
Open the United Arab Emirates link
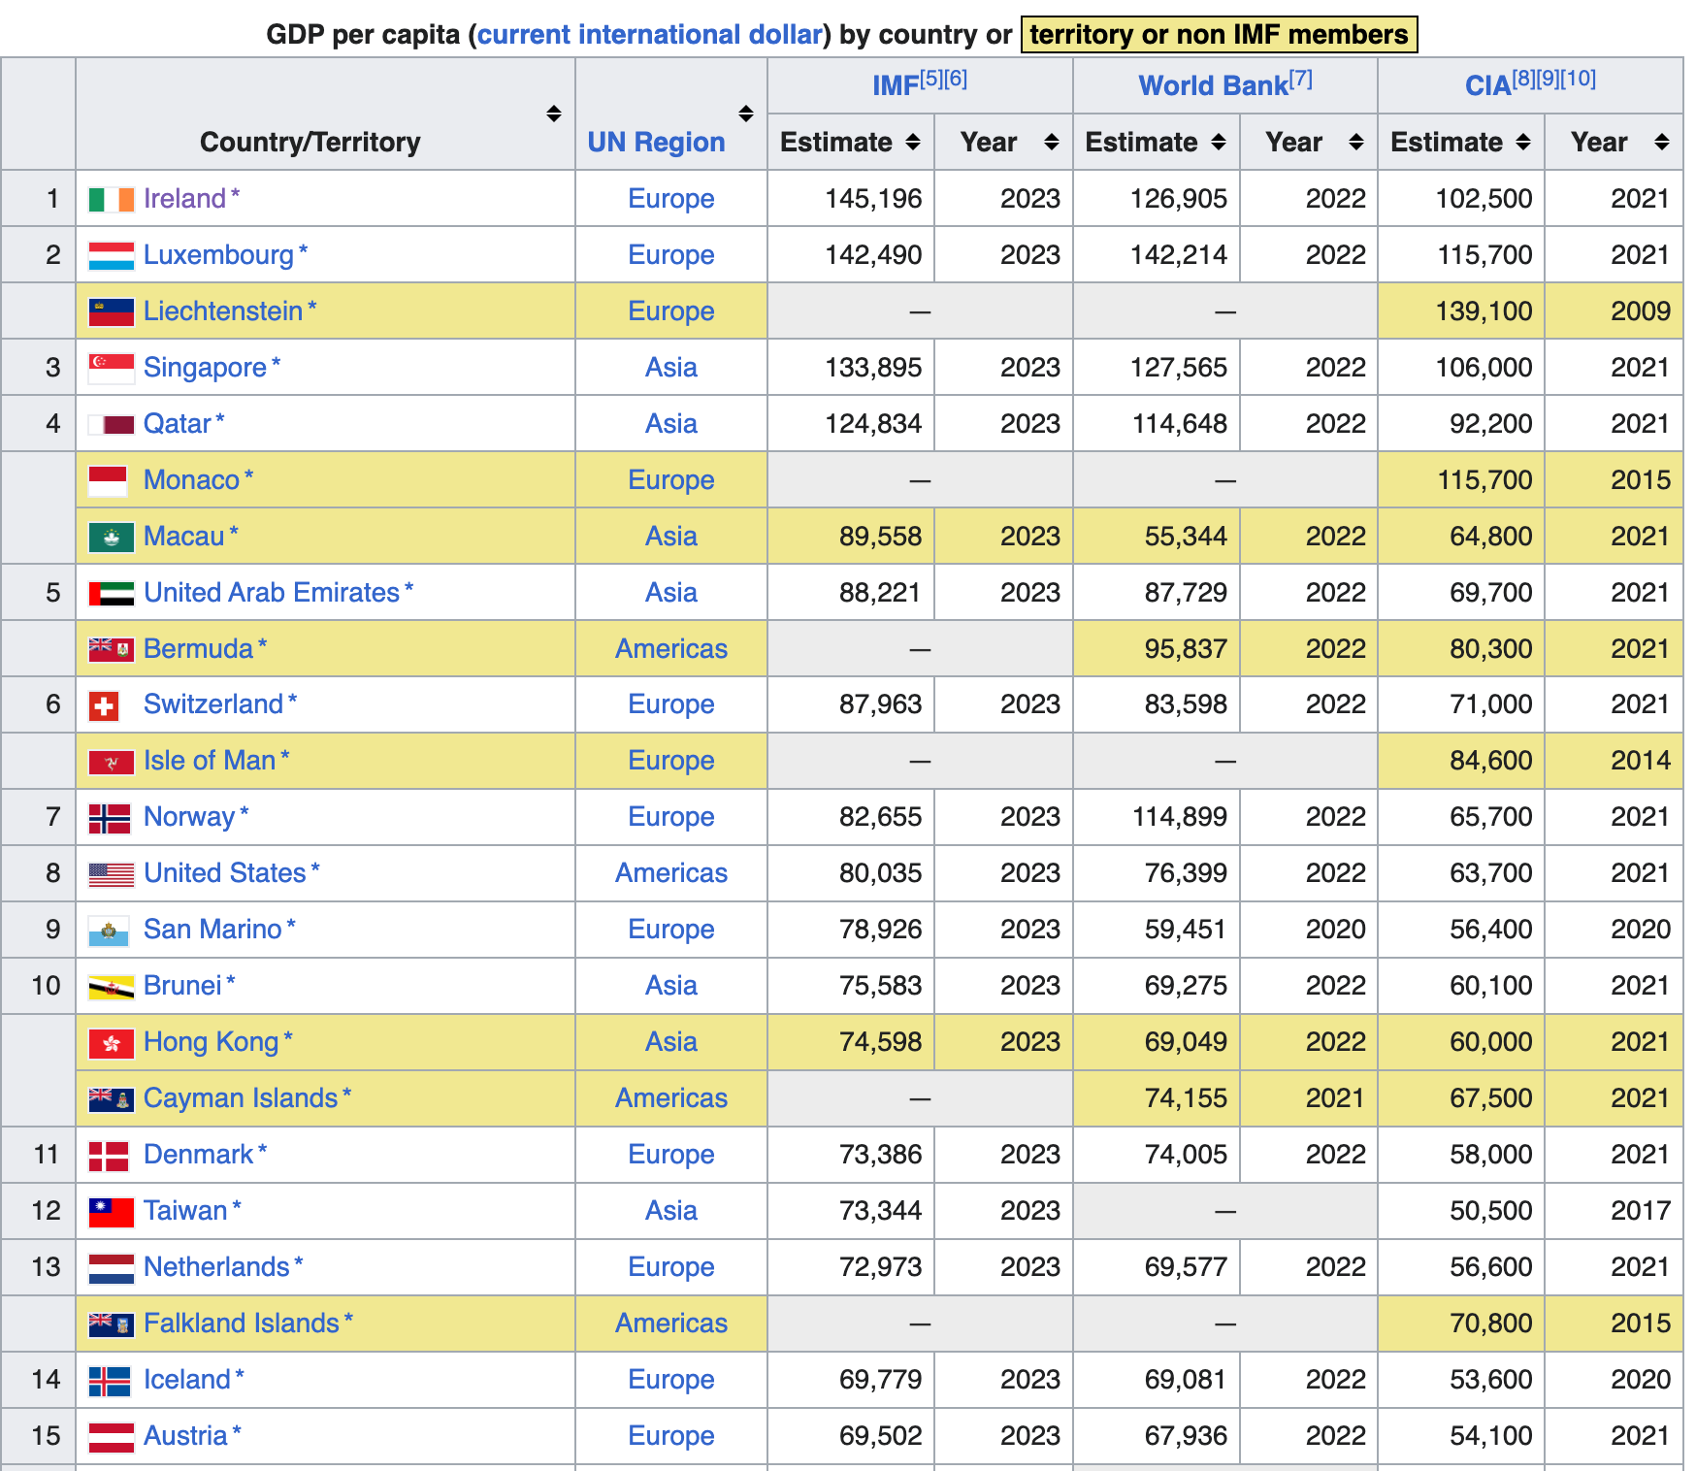pos(272,593)
